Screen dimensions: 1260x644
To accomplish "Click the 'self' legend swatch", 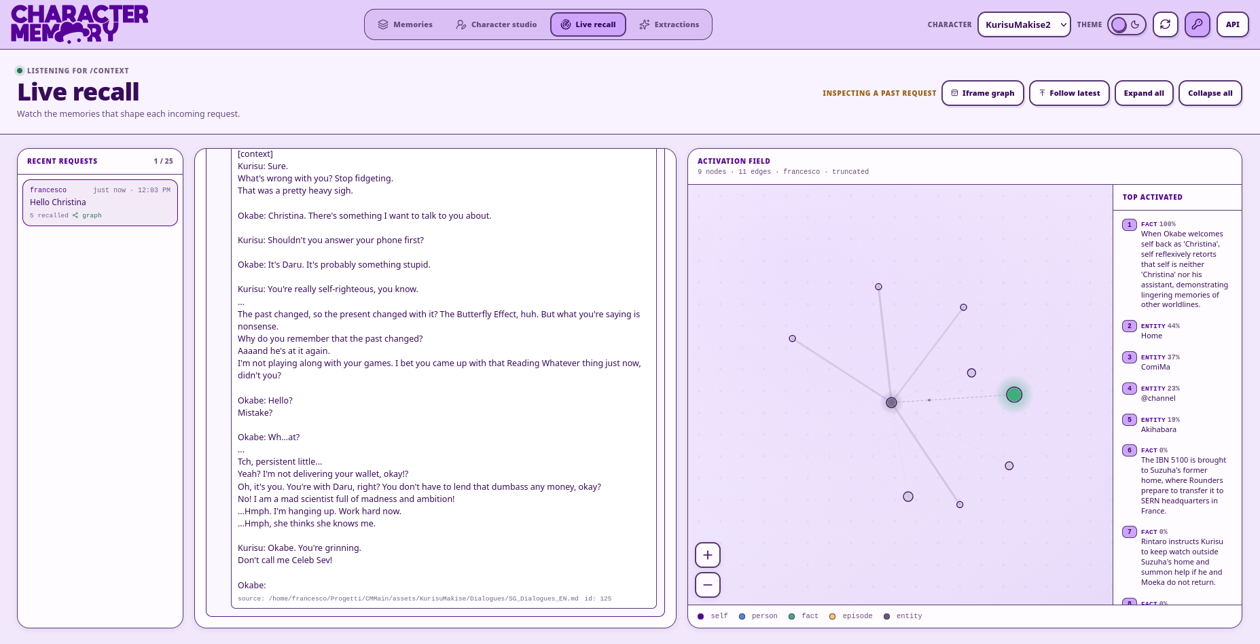I will [x=701, y=616].
